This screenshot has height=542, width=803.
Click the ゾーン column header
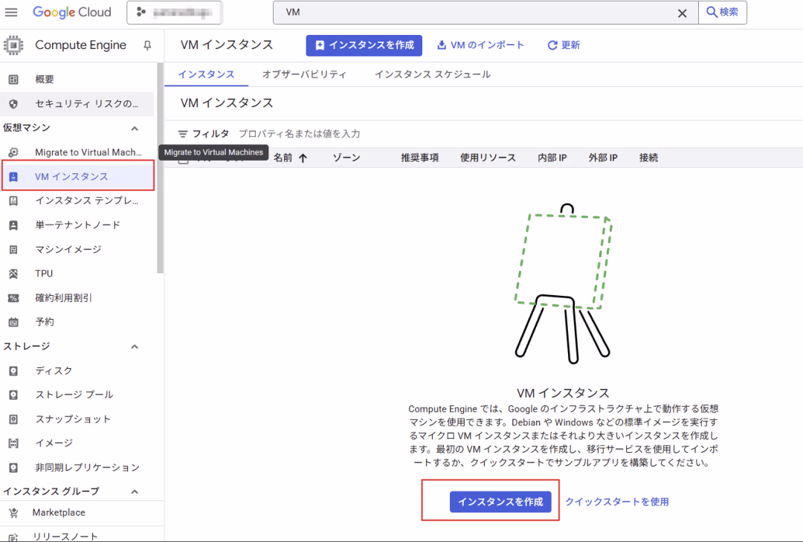coord(346,158)
